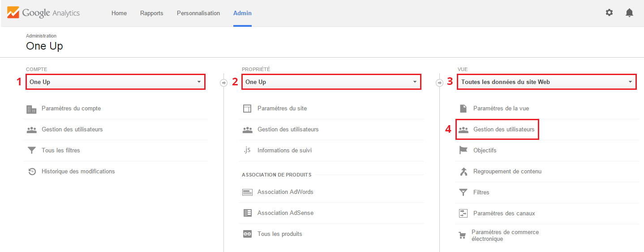The height and width of the screenshot is (252, 644).
Task: Open the Compte dropdown showing One Up
Action: click(116, 82)
